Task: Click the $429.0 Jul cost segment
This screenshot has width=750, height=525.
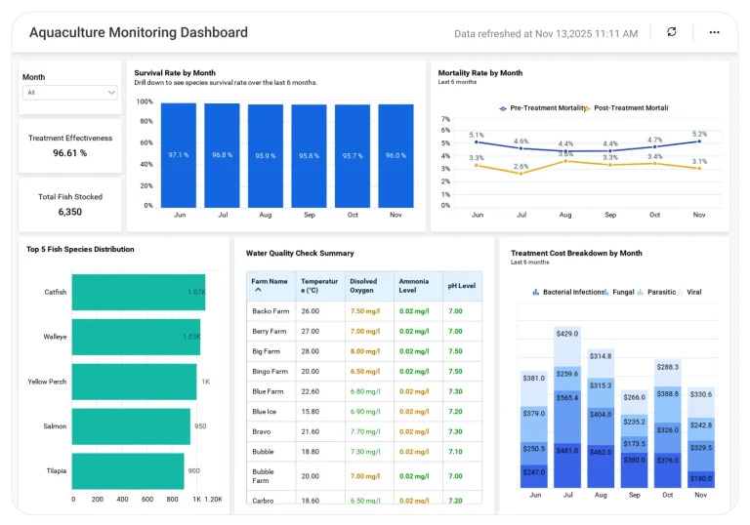Action: point(567,346)
